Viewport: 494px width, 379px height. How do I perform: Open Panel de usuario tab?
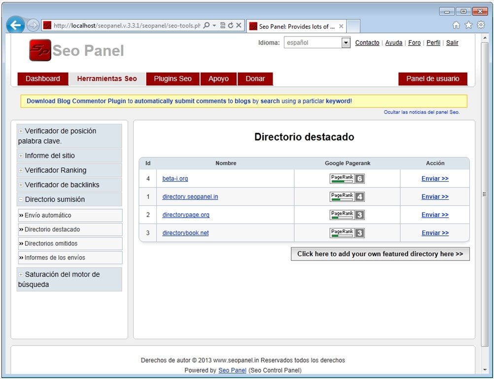[x=432, y=79]
